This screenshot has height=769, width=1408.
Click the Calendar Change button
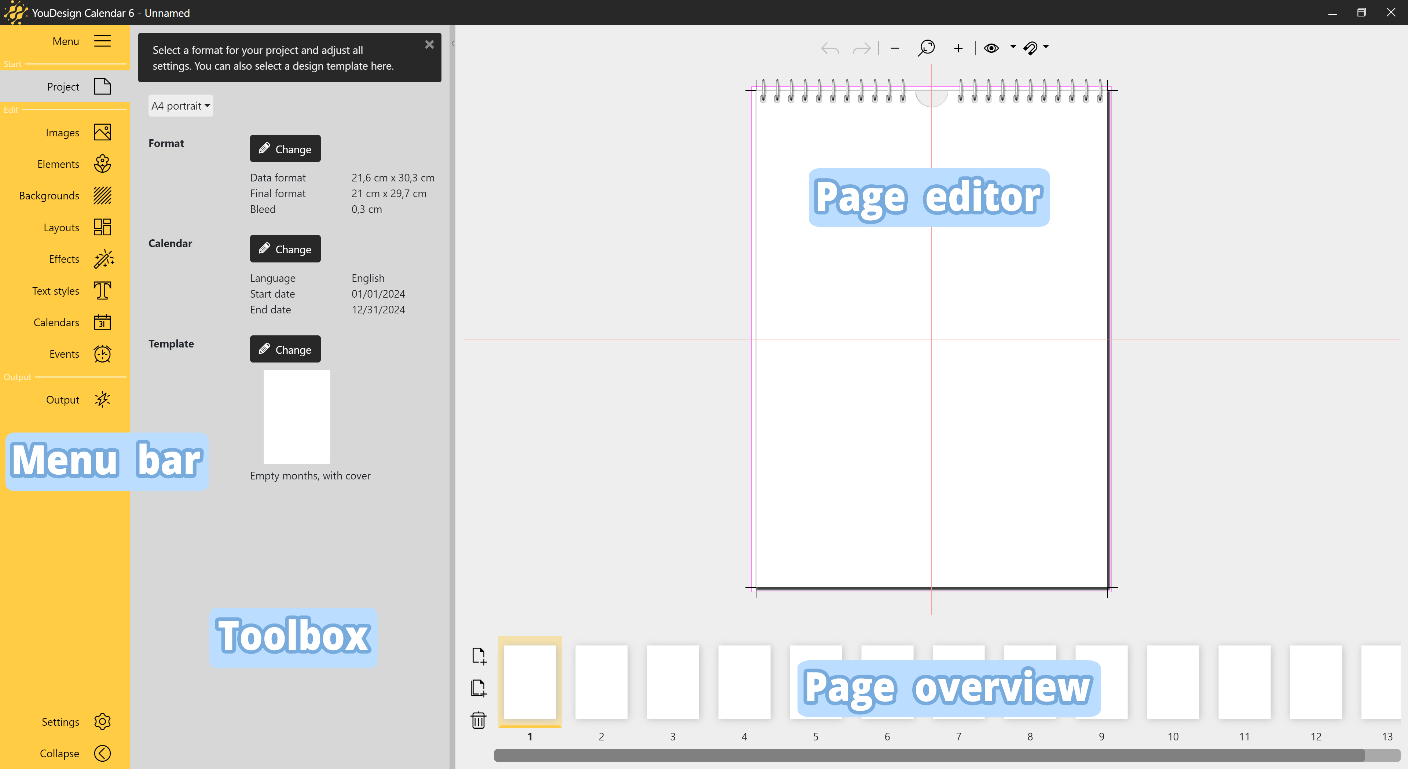(284, 249)
